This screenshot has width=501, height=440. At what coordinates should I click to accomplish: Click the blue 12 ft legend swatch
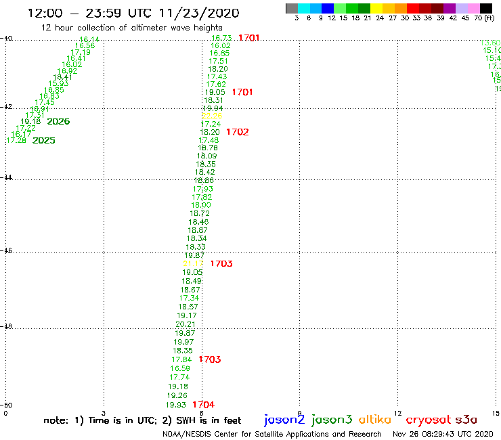[328, 8]
